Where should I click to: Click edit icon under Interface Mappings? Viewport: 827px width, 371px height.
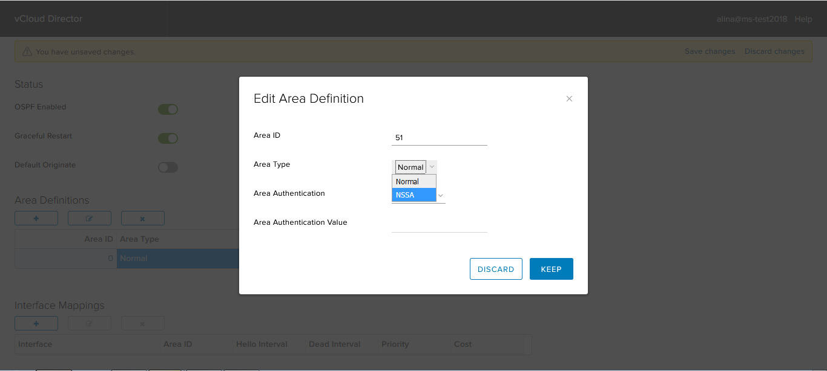coord(90,323)
